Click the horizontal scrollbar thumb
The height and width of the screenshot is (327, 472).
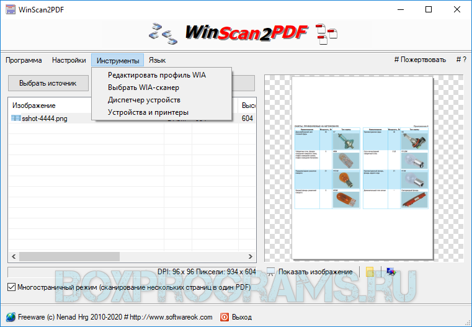pyautogui.click(x=69, y=256)
